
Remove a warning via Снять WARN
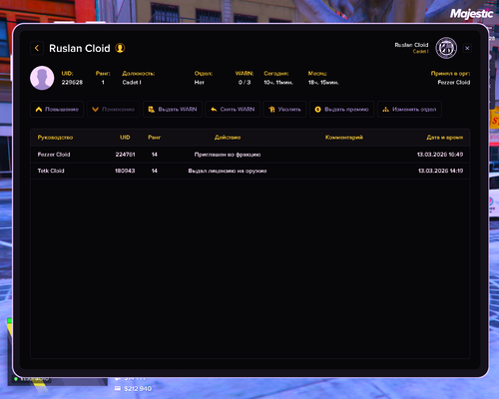tap(233, 109)
